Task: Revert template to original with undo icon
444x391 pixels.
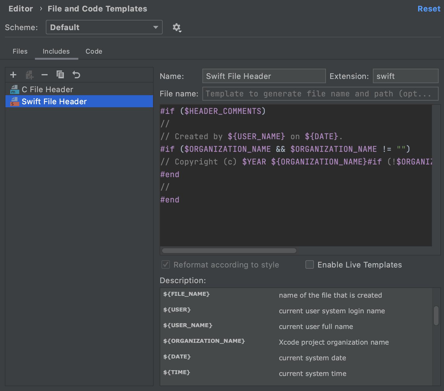Action: tap(76, 74)
